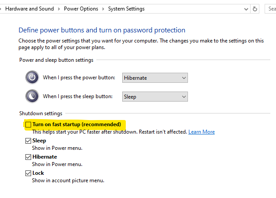
Task: Select the System Settings breadcrumb
Action: (x=126, y=9)
